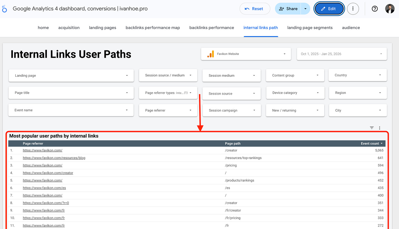Open the date range selector Oct 1 2025
Screen dimensions: 399x229
pyautogui.click(x=341, y=54)
